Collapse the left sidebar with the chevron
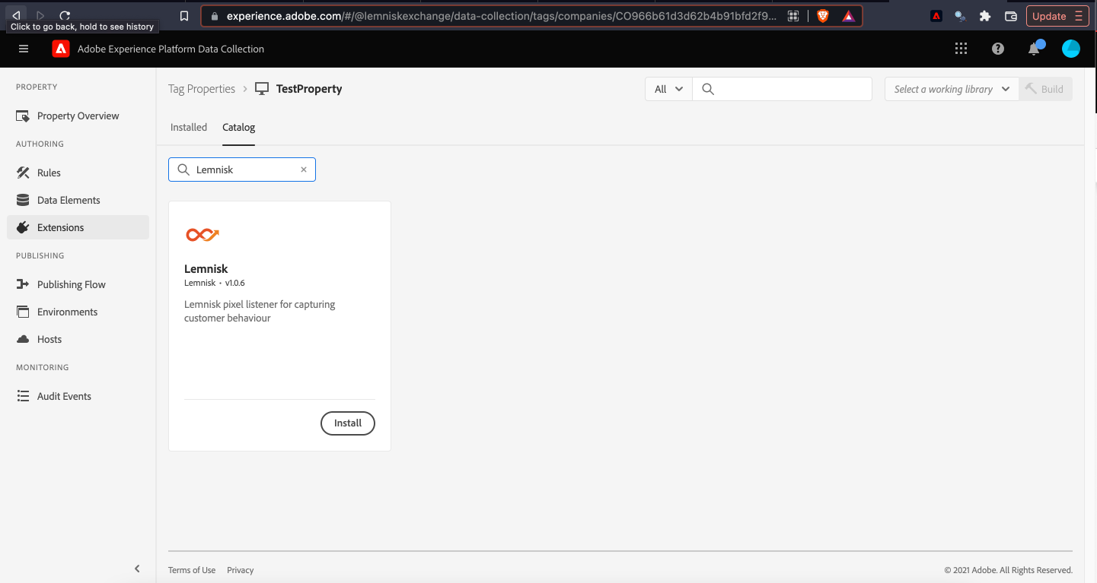The width and height of the screenshot is (1097, 583). (137, 569)
